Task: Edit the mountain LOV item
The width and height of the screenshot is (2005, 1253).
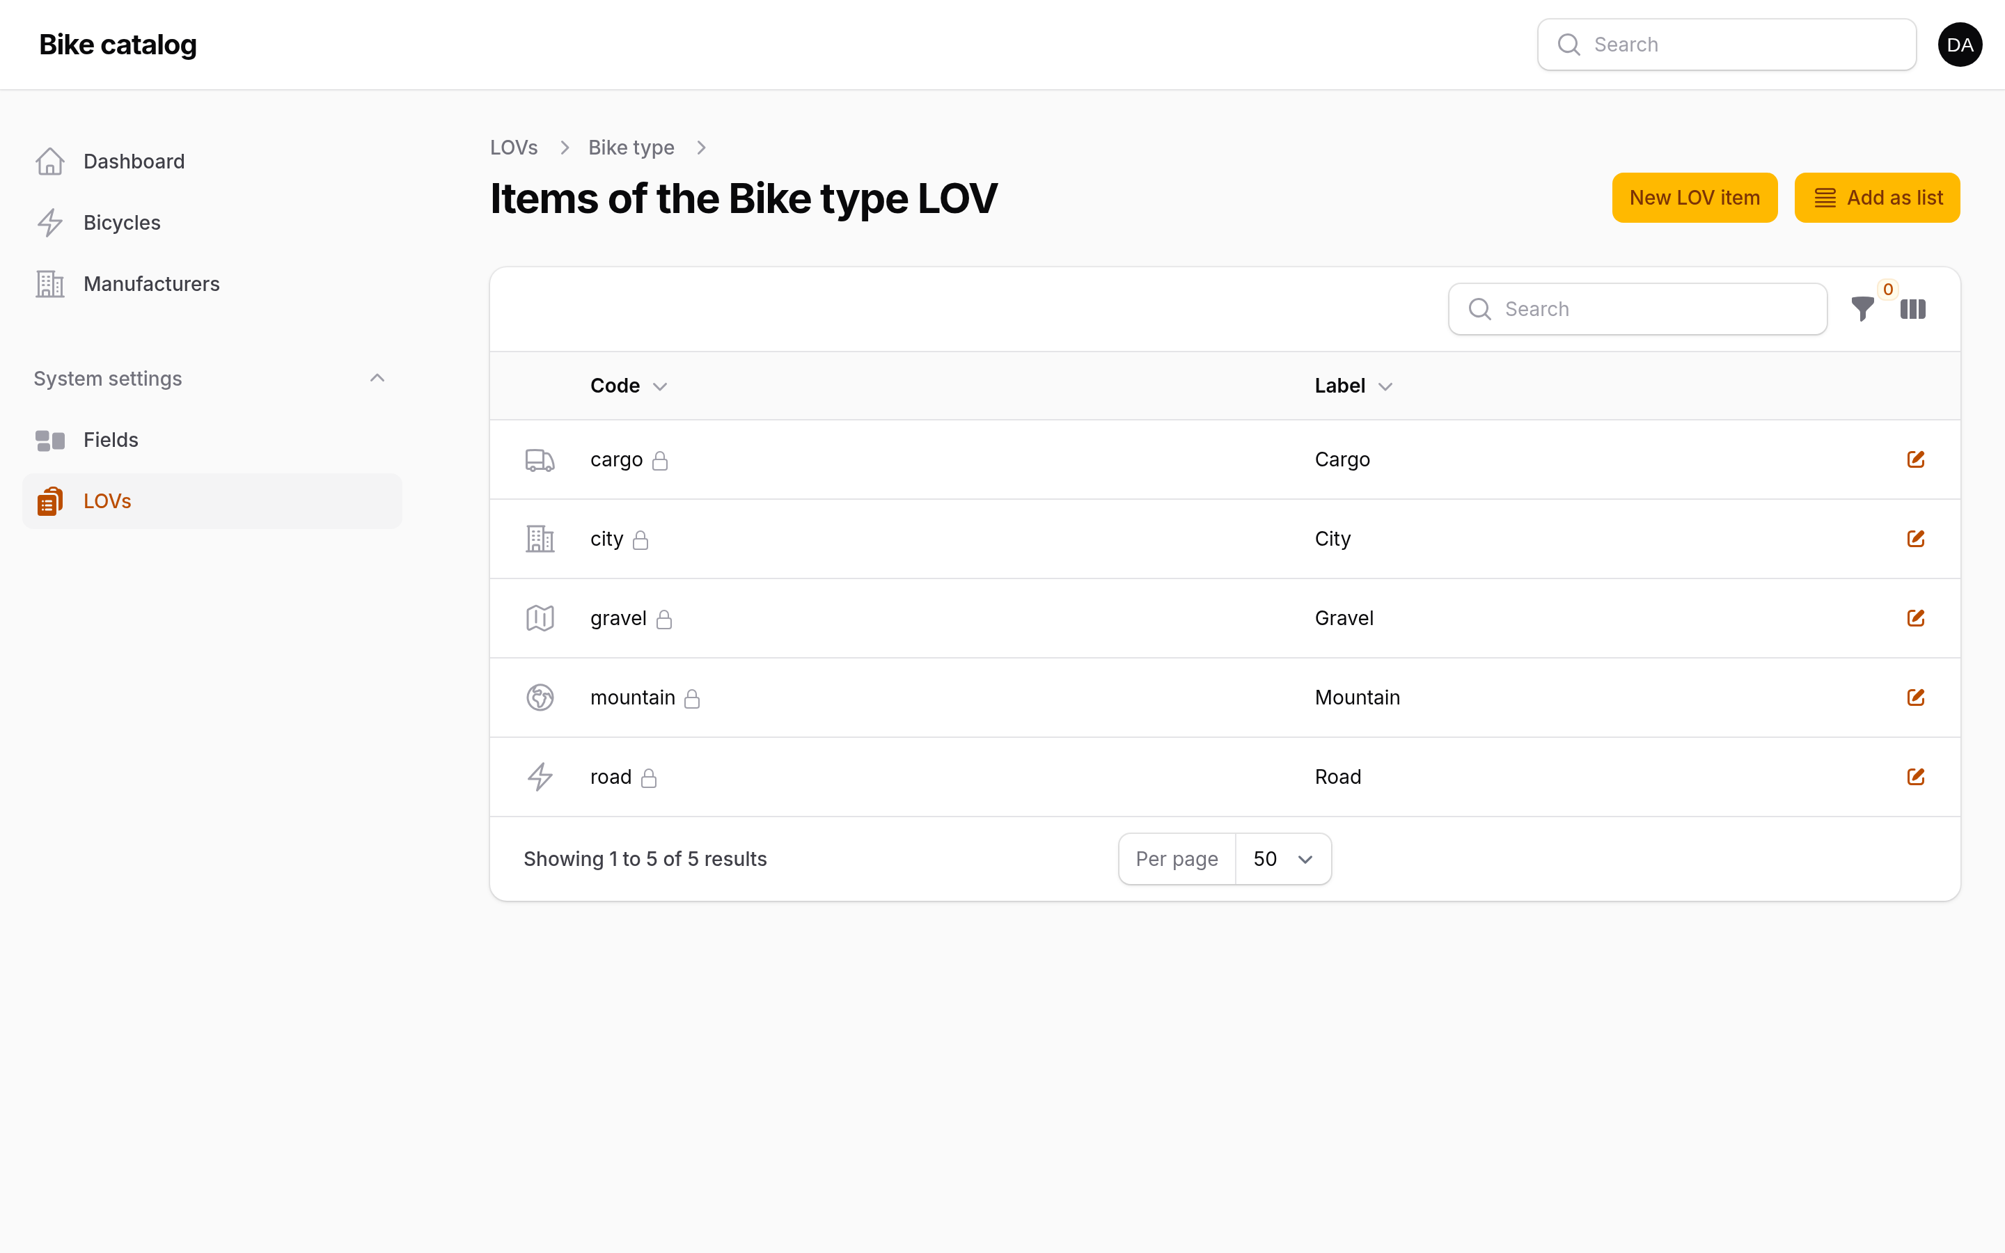Action: click(x=1915, y=697)
